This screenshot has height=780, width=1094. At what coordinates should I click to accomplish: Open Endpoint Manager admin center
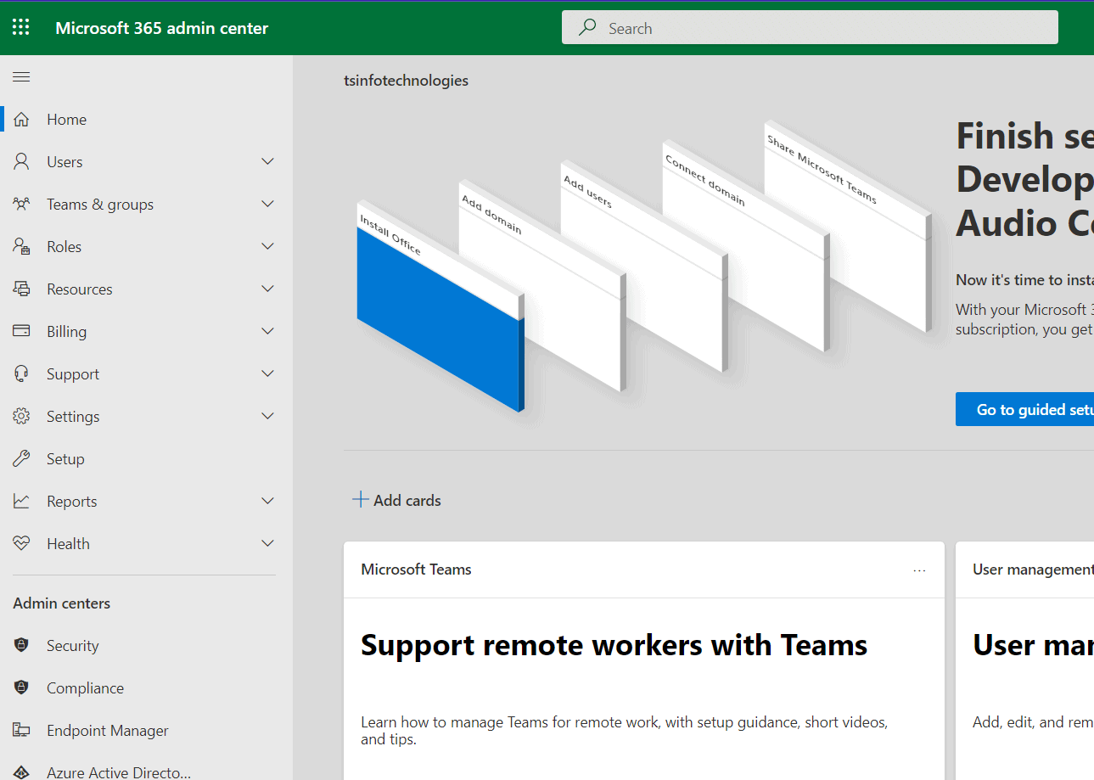point(146,731)
